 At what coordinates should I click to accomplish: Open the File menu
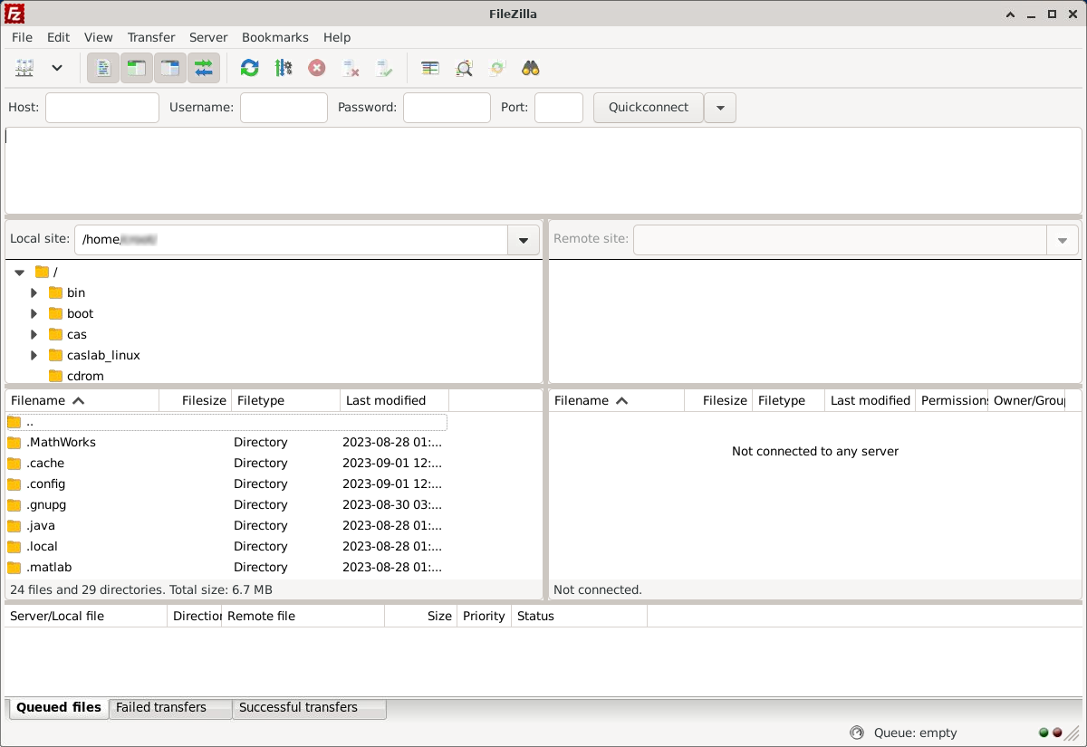point(22,37)
